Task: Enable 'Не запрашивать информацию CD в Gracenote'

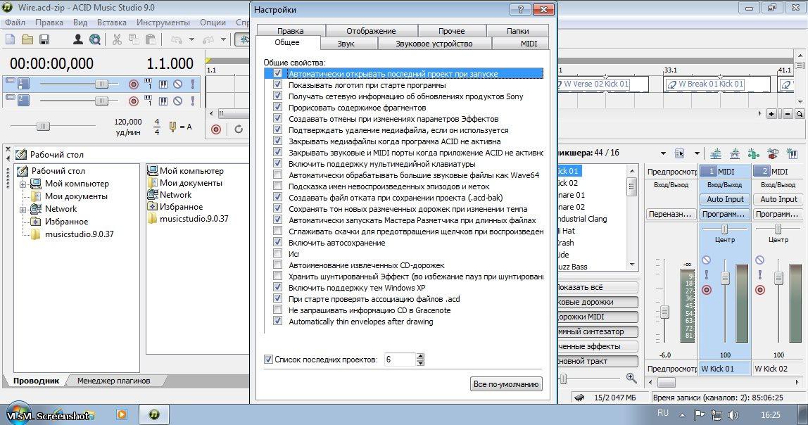Action: click(x=278, y=310)
